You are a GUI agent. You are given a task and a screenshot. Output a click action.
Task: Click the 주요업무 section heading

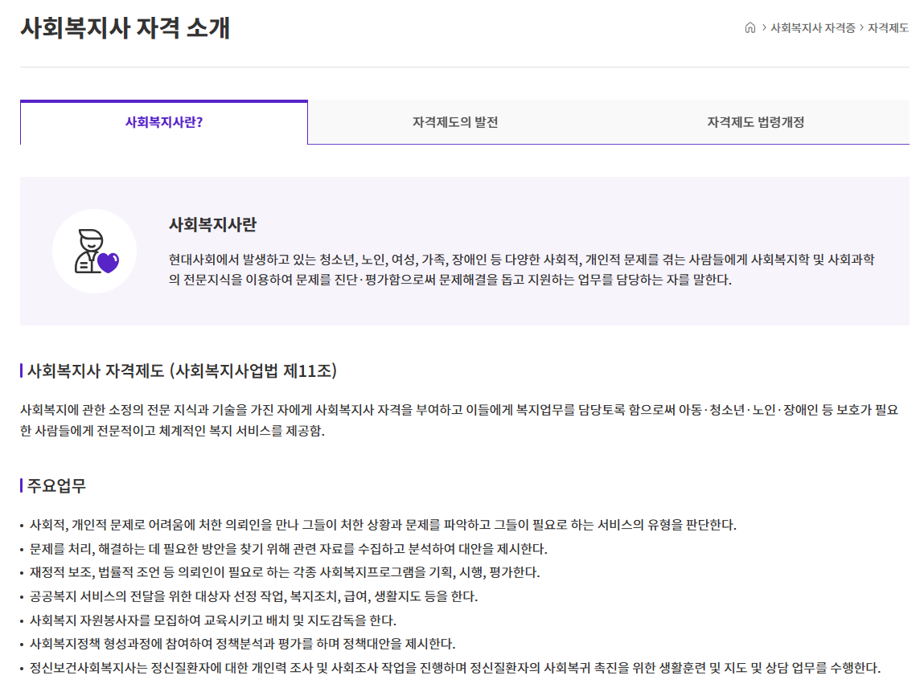coord(56,485)
